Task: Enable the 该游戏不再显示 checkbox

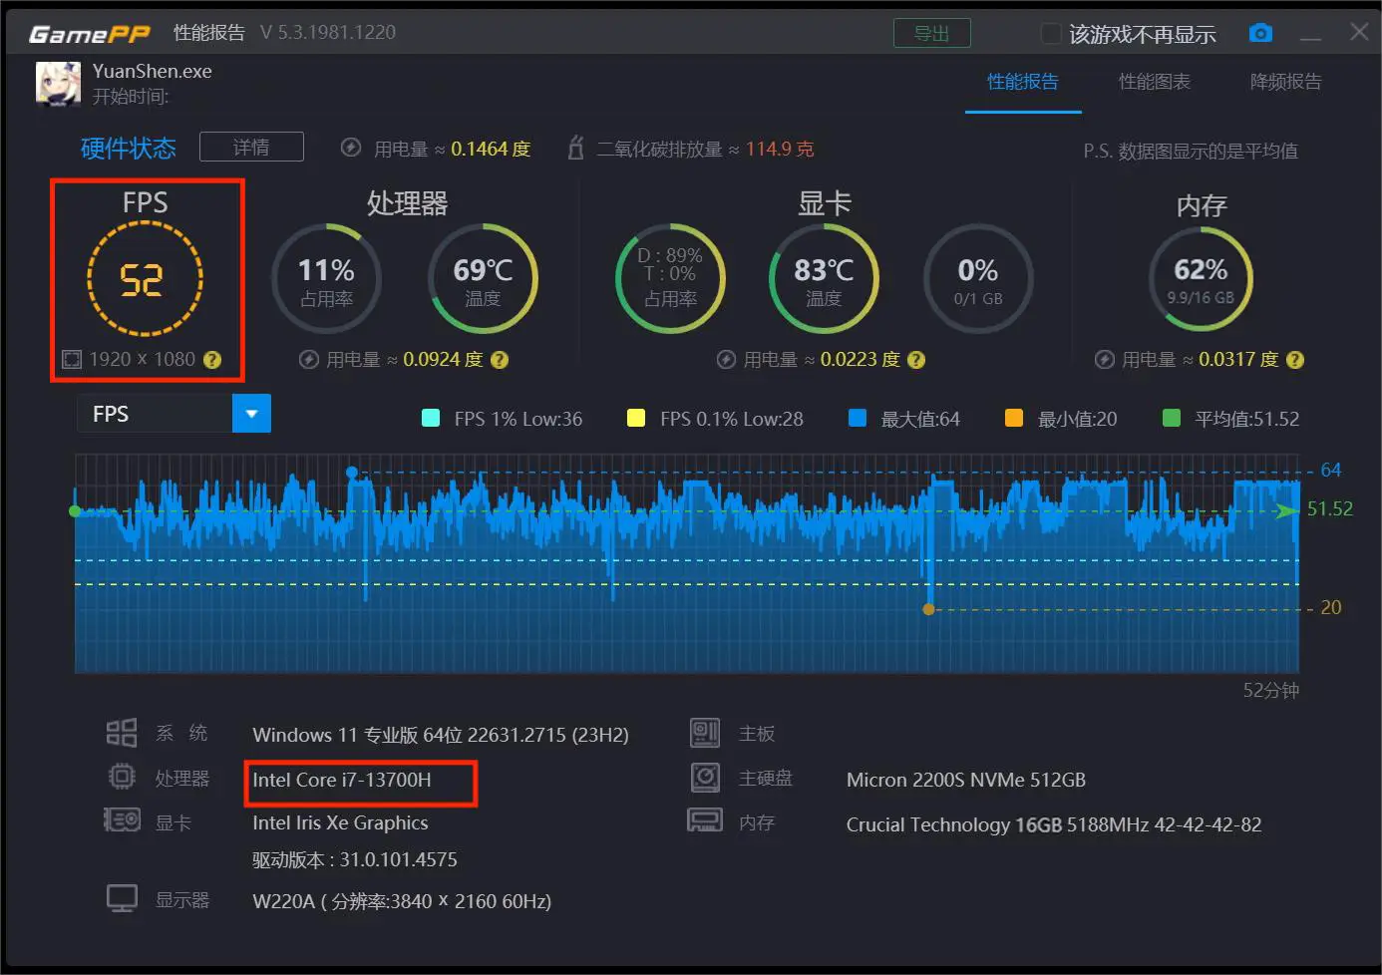Action: 1051,34
